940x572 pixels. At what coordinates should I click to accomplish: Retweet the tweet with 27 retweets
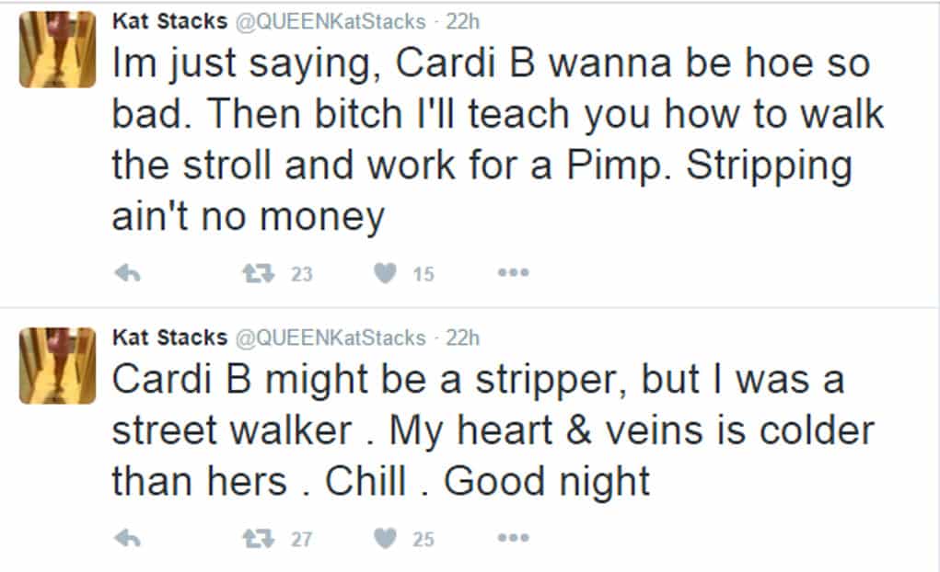259,539
